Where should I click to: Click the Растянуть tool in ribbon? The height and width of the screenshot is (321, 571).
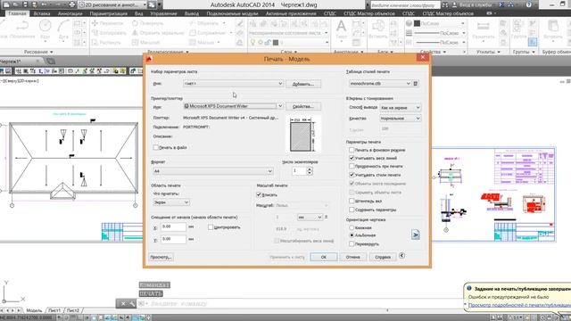tap(106, 42)
